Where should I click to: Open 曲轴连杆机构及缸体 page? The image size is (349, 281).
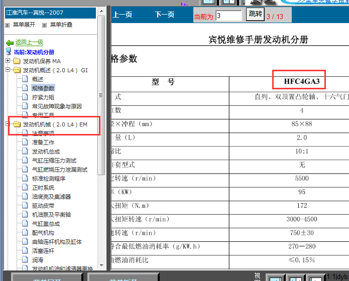click(57, 242)
